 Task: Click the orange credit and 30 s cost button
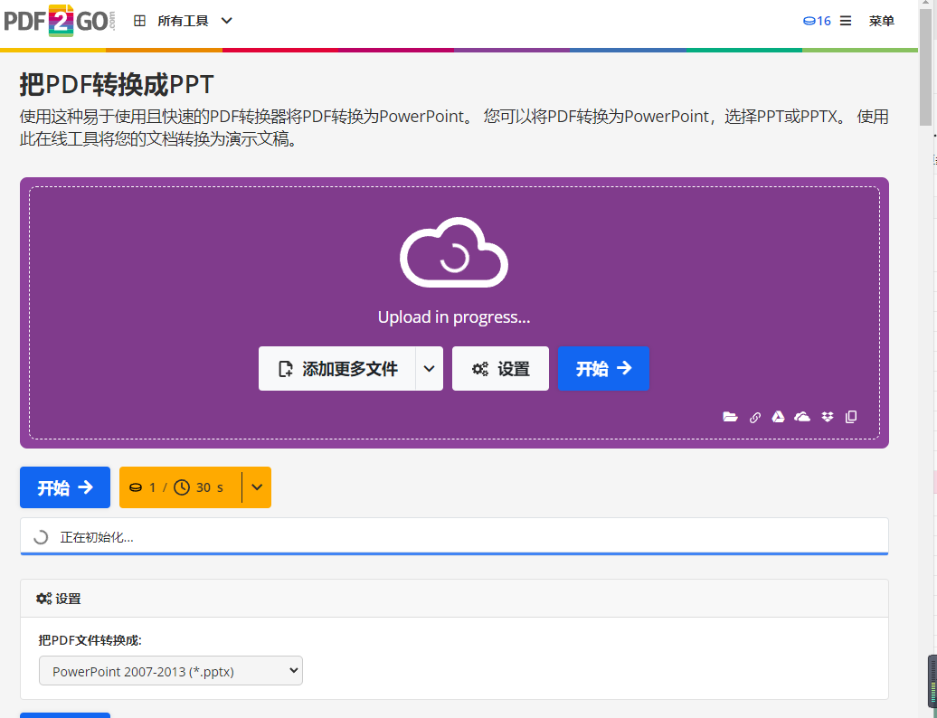tap(181, 487)
